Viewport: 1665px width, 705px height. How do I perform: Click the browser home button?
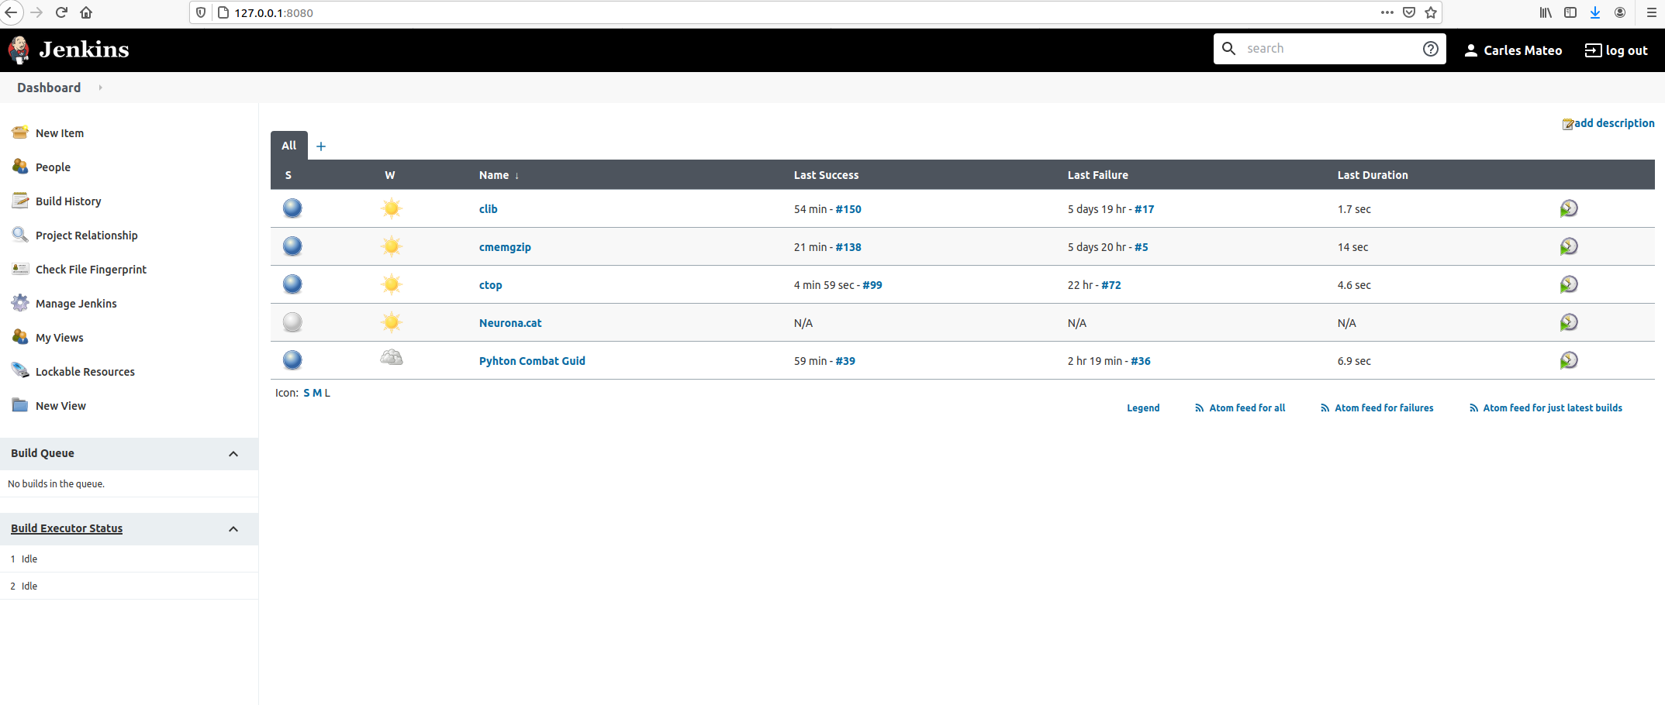(86, 12)
